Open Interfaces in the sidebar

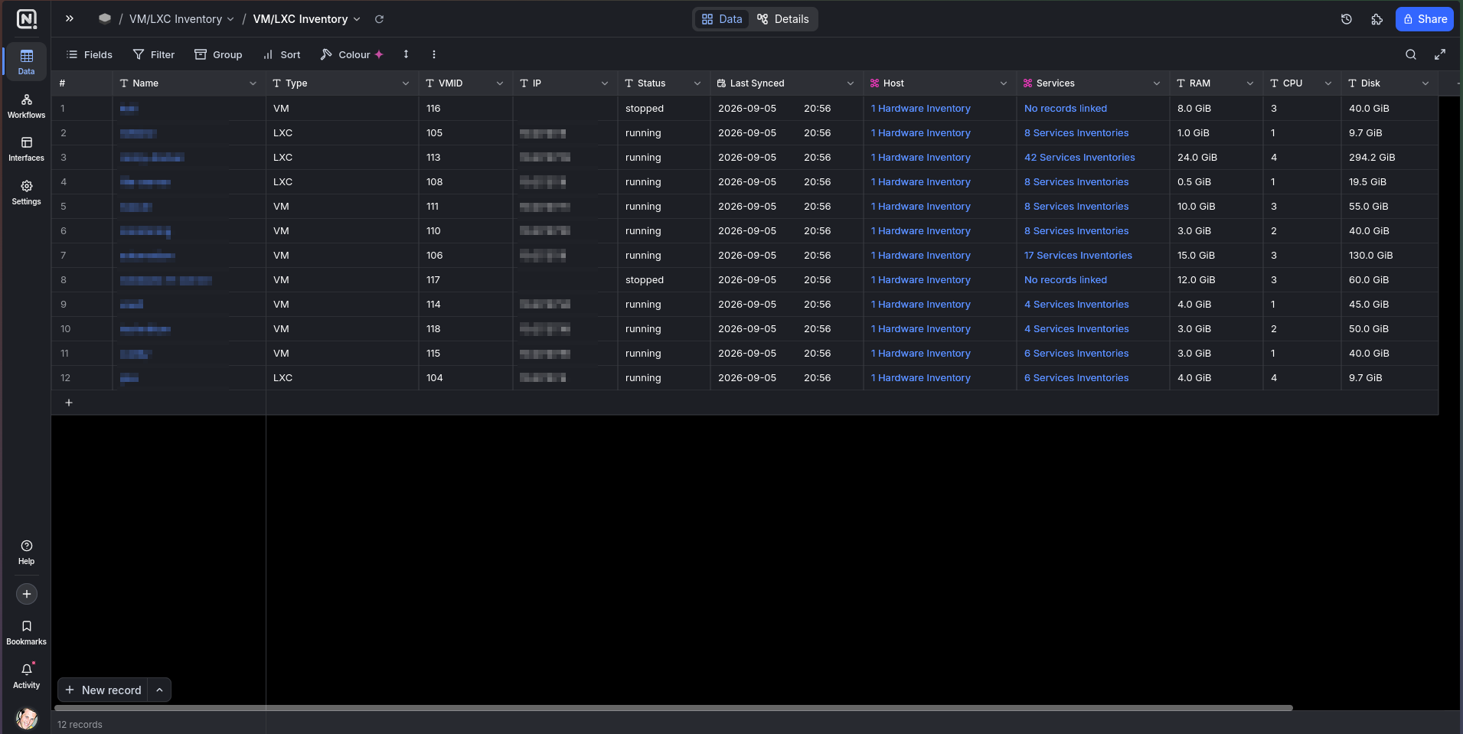coord(26,149)
